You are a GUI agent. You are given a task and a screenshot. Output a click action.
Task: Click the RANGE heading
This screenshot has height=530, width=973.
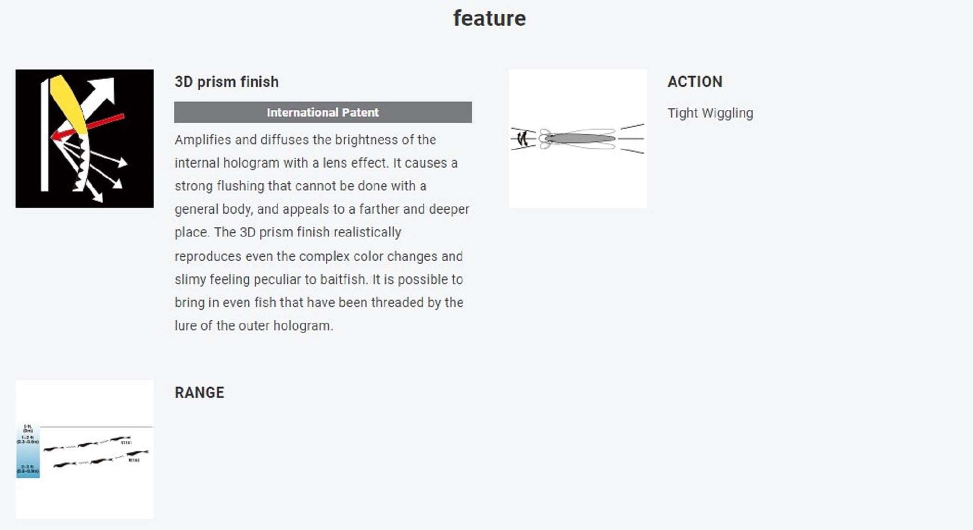[199, 393]
